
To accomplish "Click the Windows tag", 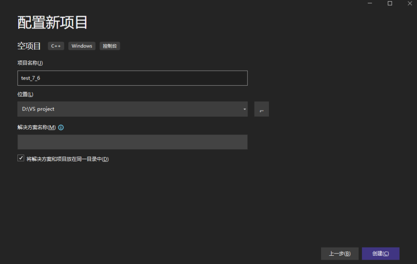I will tap(82, 46).
